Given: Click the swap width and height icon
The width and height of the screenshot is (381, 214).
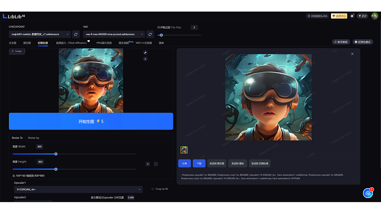Looking at the screenshot, I should tap(148, 164).
